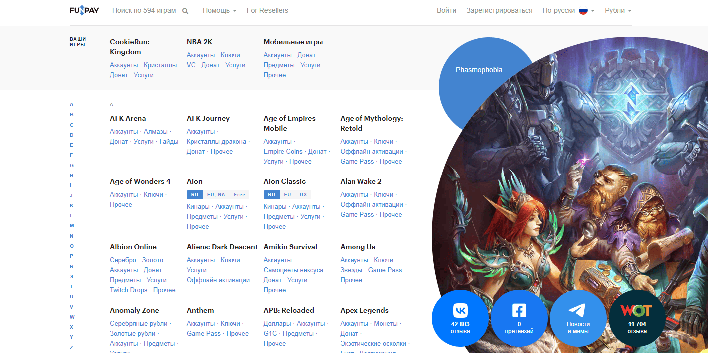Viewport: 708px width, 353px height.
Task: Expand the Помощь dropdown menu
Action: (219, 10)
